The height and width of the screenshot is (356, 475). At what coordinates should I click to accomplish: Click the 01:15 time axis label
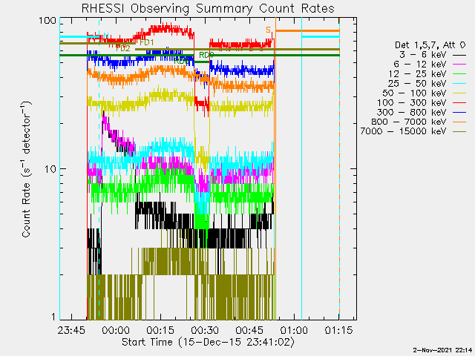[x=338, y=330]
